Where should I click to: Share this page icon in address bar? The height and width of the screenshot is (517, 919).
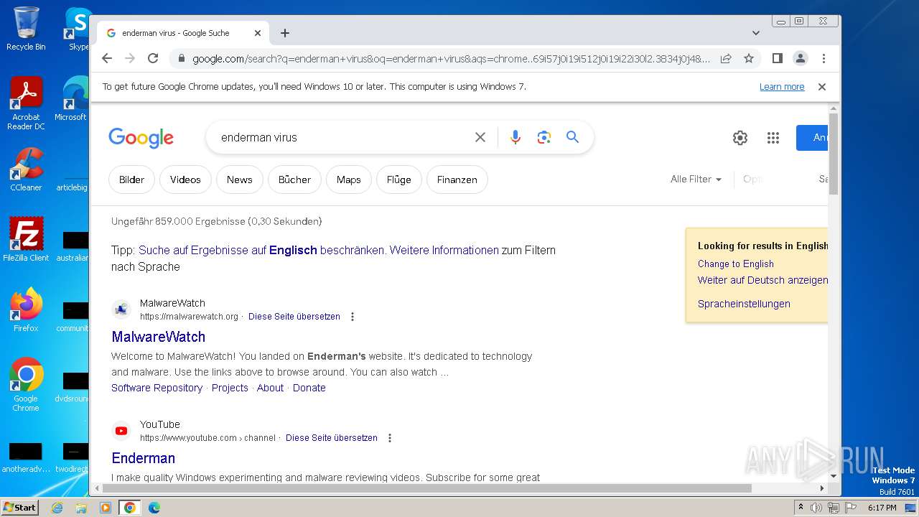(726, 58)
